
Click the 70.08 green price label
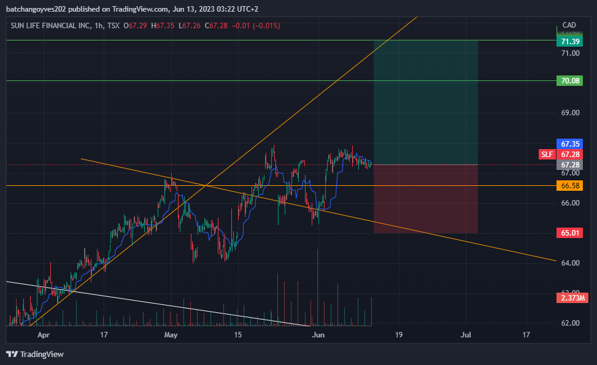click(x=569, y=81)
